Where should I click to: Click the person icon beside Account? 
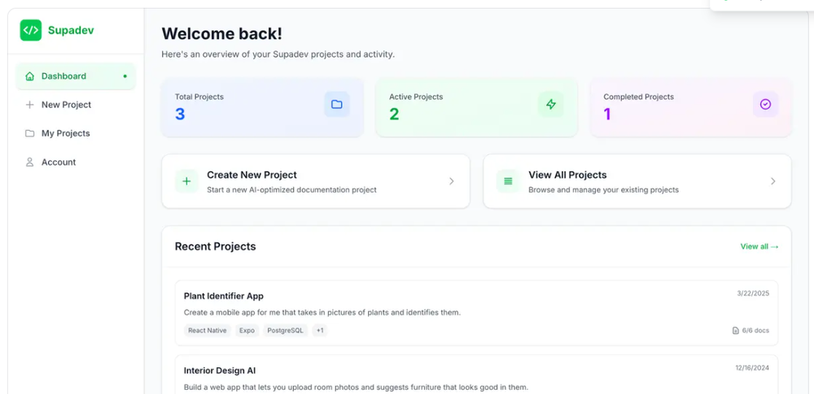coord(30,162)
